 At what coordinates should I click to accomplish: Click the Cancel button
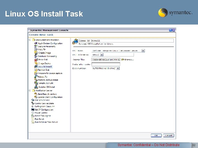(x=169, y=136)
